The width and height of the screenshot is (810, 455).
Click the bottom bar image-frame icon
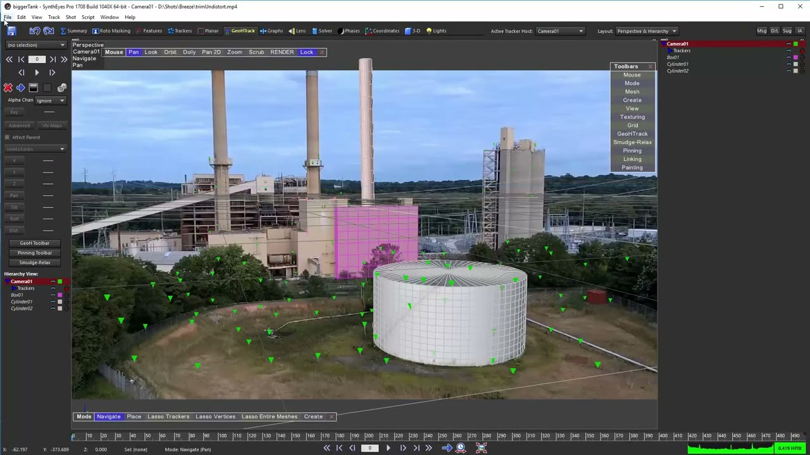[x=481, y=448]
